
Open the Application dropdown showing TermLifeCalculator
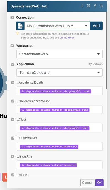click(x=59, y=73)
